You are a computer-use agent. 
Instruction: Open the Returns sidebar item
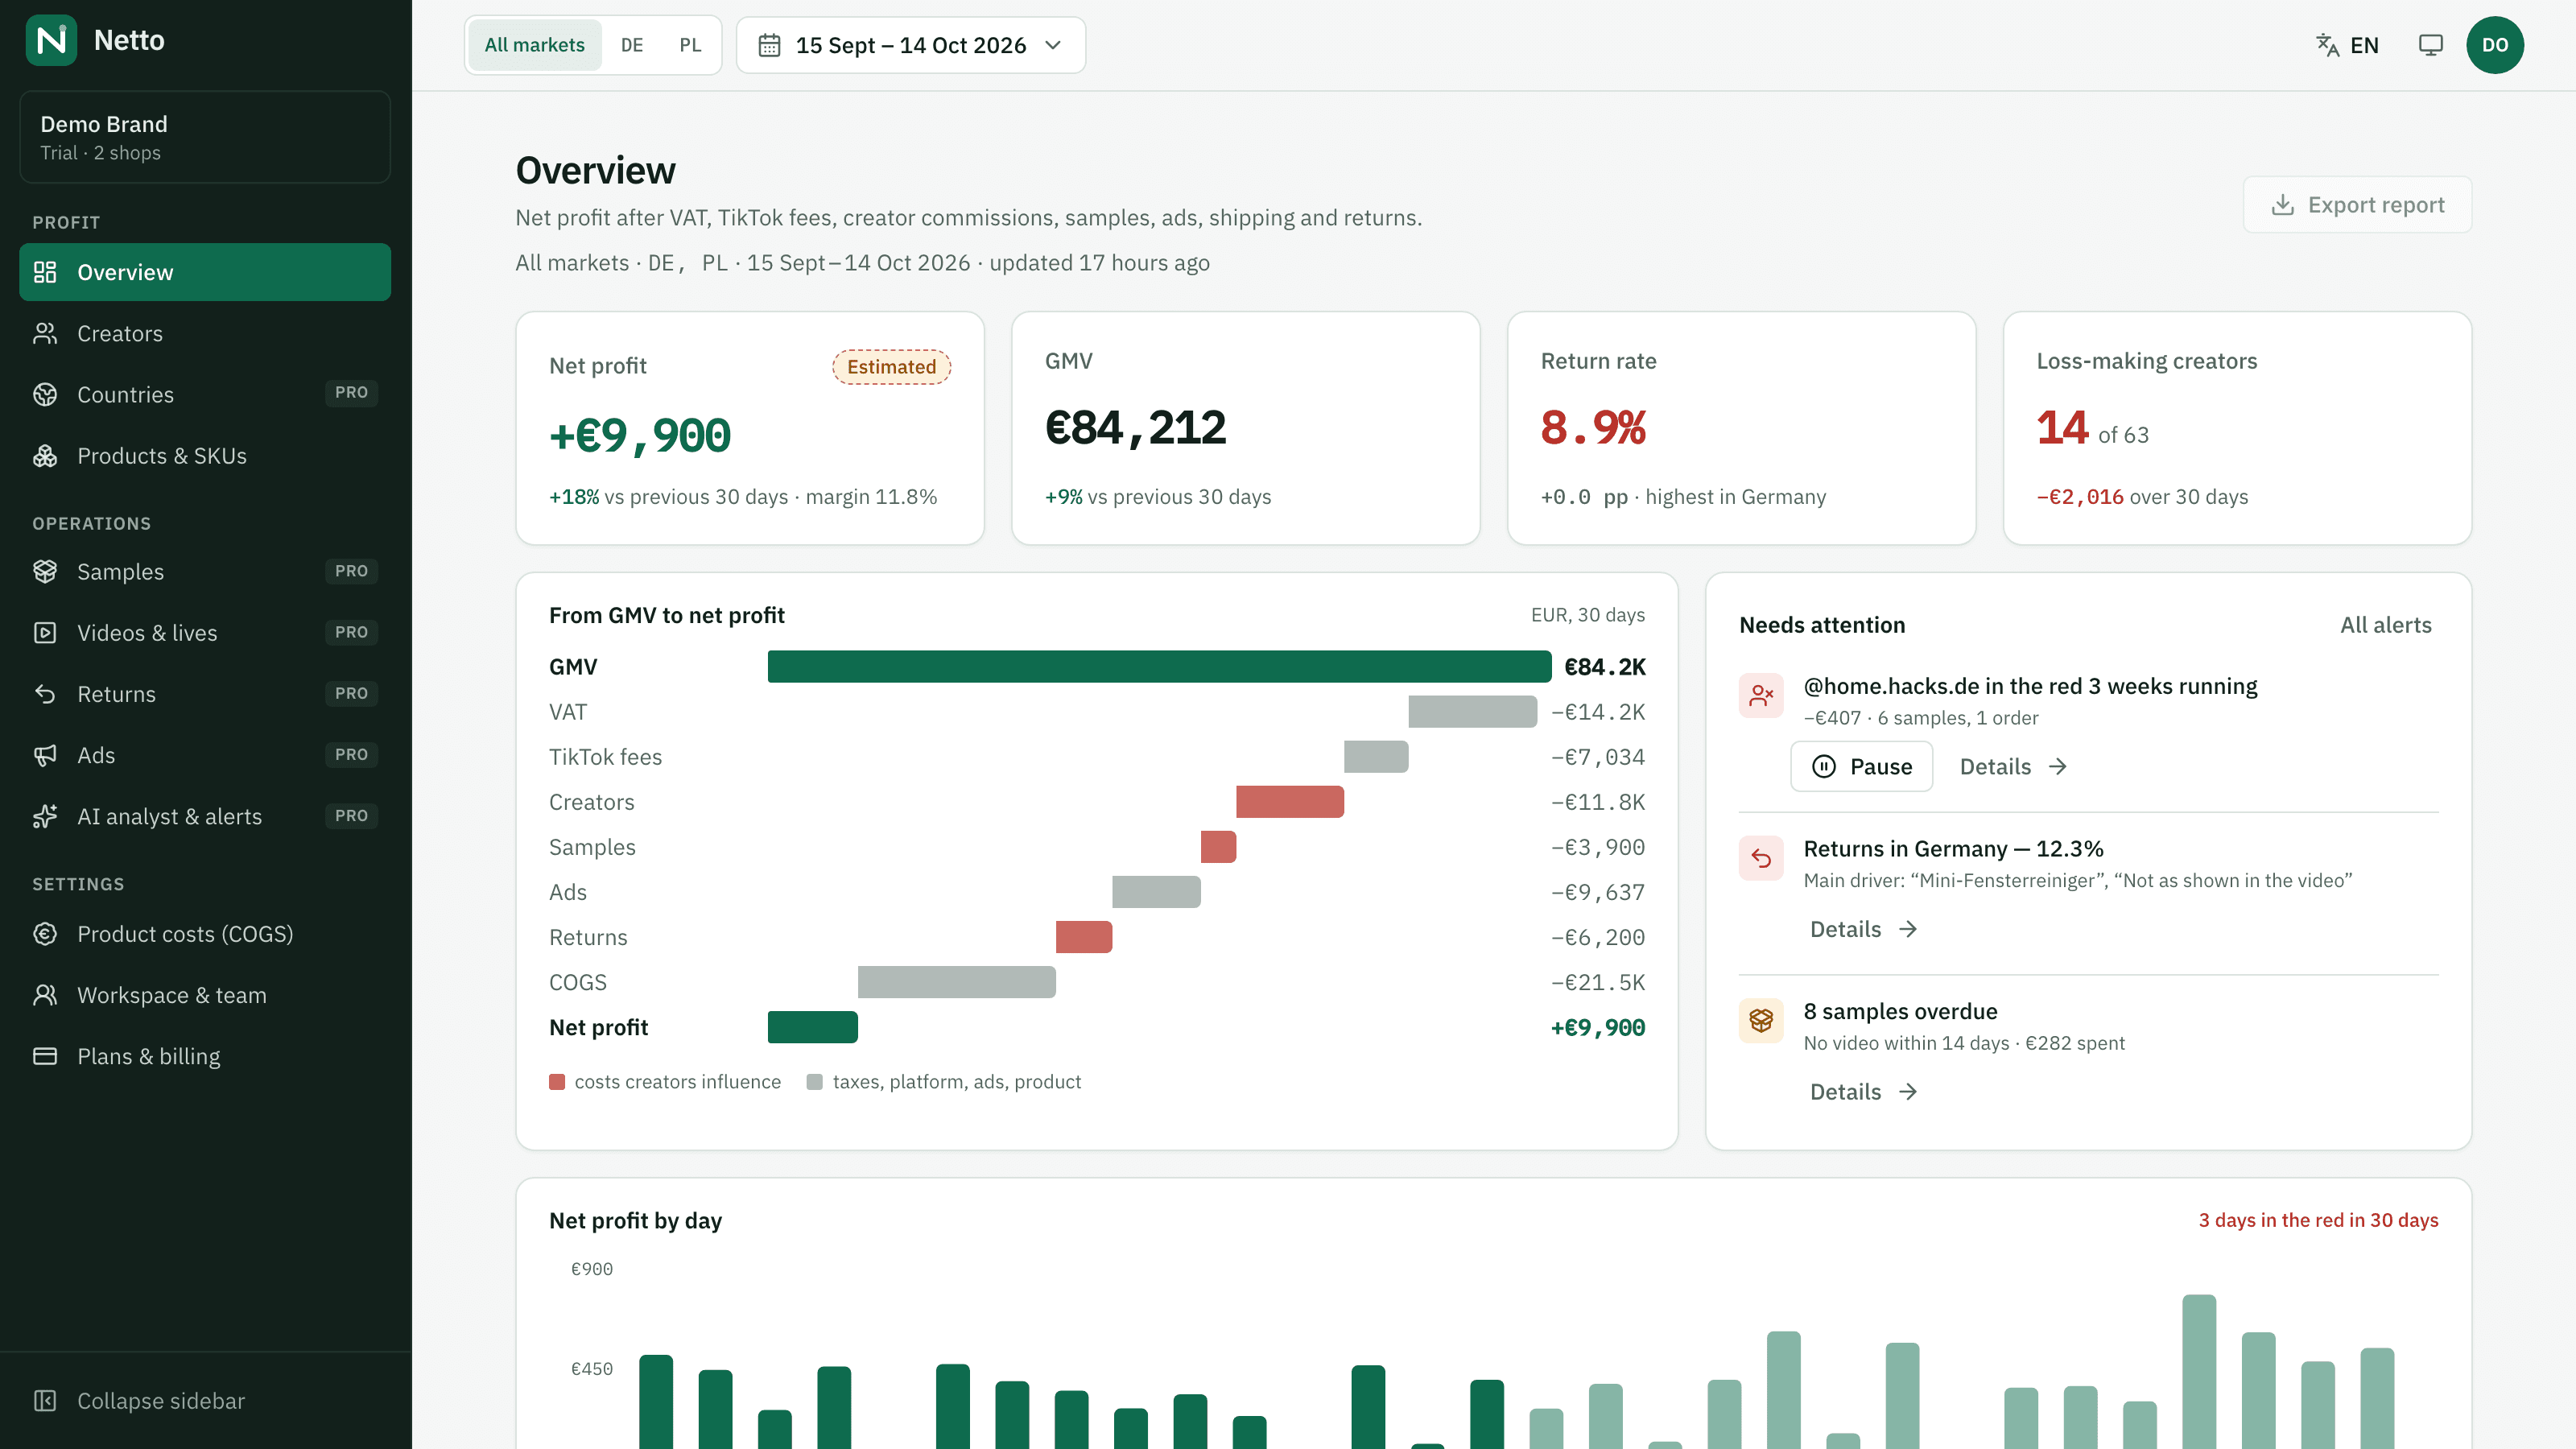coord(205,693)
